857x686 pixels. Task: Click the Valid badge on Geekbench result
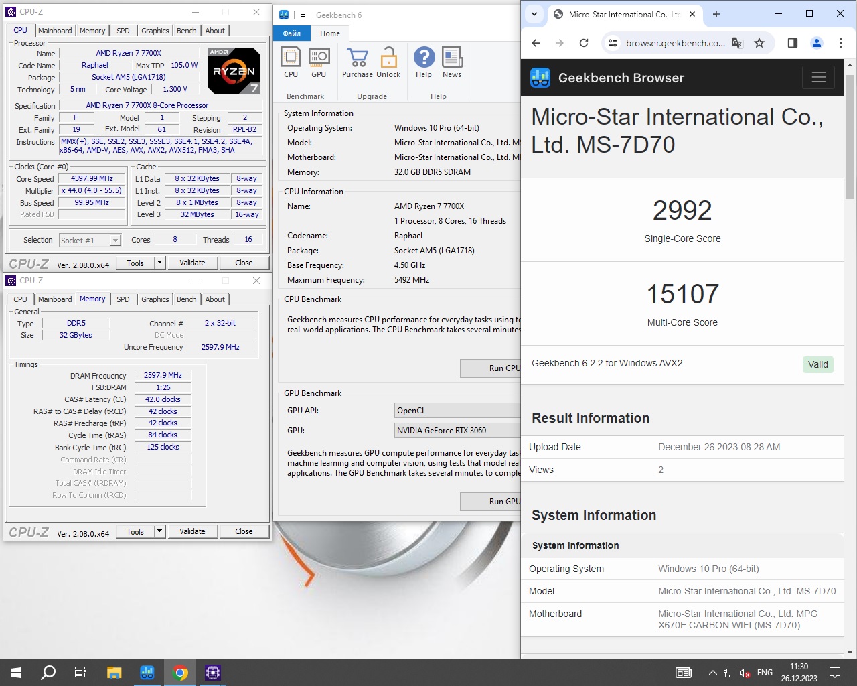pos(818,364)
